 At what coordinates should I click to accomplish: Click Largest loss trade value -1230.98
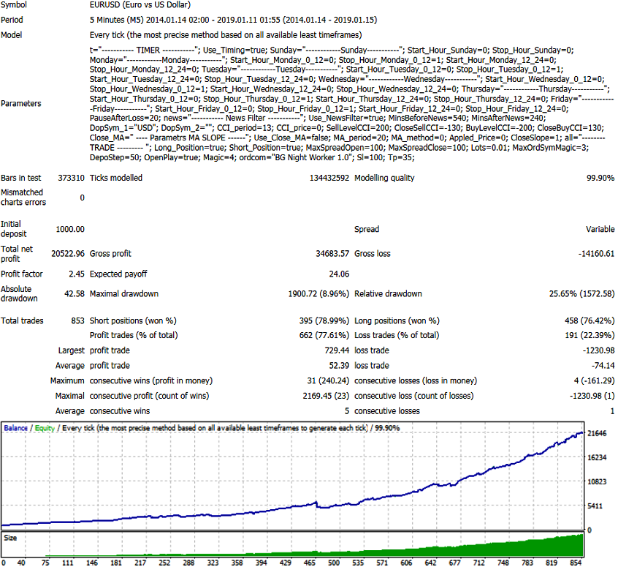pyautogui.click(x=598, y=350)
